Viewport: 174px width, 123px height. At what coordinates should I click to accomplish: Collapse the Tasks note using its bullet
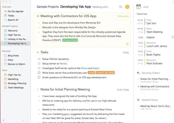pos(38,52)
